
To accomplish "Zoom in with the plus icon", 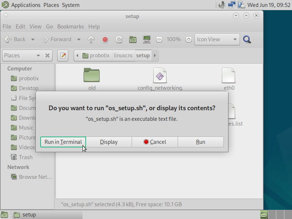I will pos(188,39).
